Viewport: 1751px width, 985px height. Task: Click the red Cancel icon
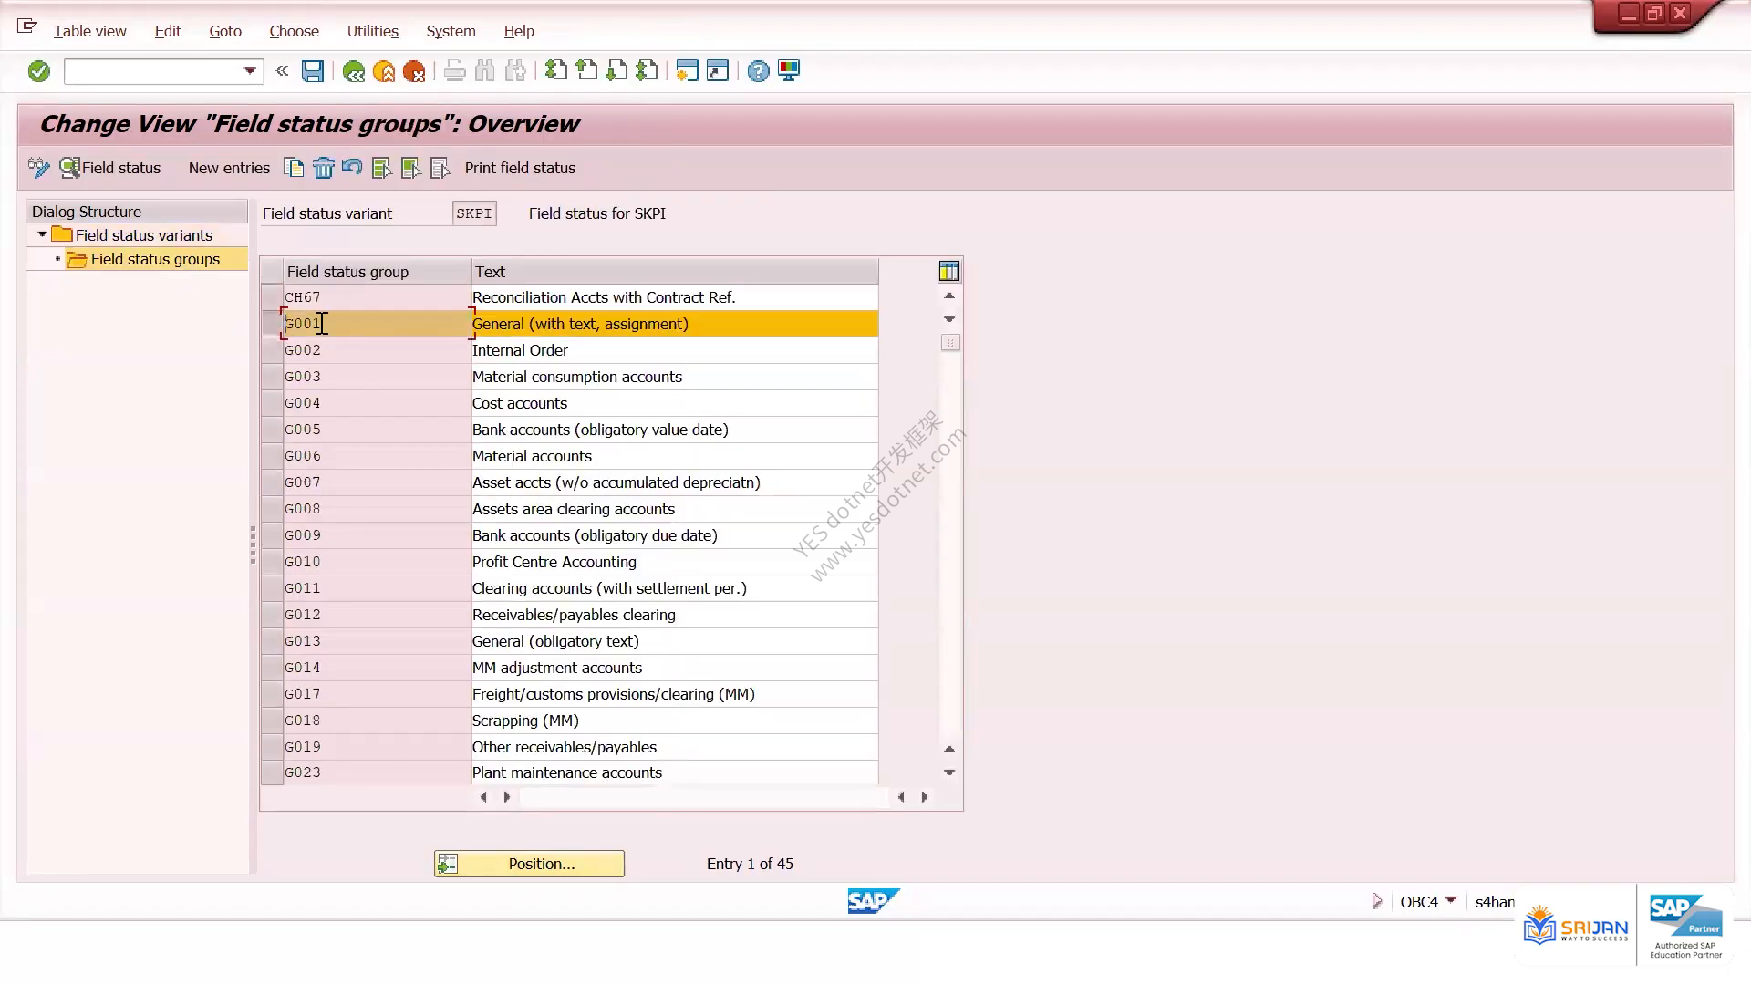tap(414, 71)
